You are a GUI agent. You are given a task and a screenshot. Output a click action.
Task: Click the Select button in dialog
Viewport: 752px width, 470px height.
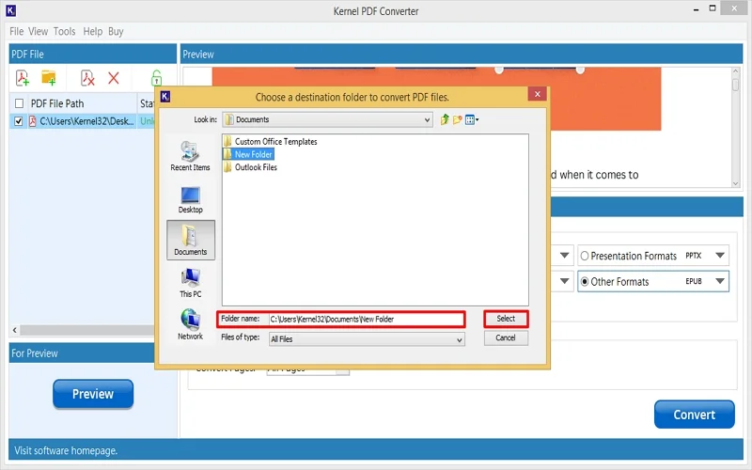coord(506,319)
